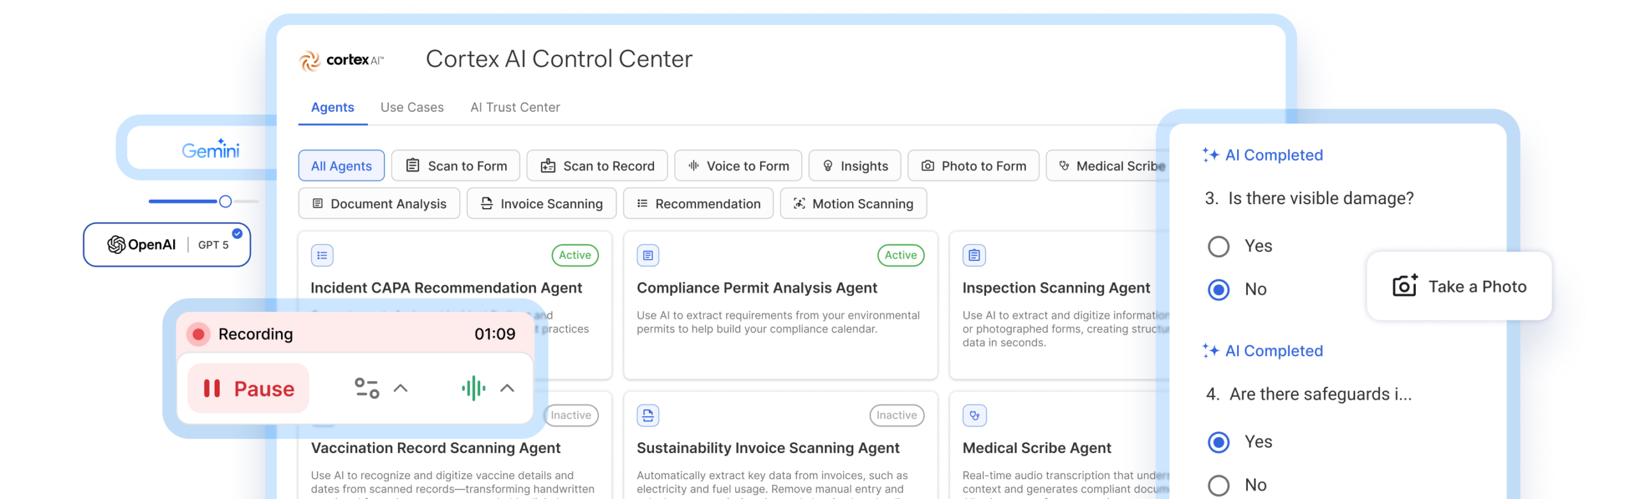Open the Compliance Permit Analysis Agent title
The width and height of the screenshot is (1635, 499).
click(757, 288)
